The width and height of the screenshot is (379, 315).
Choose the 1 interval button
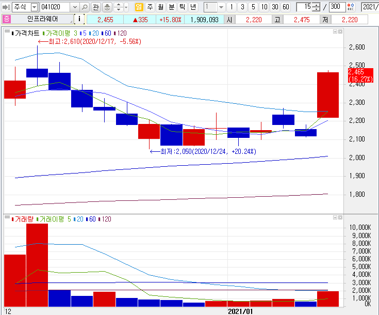(x=232, y=7)
